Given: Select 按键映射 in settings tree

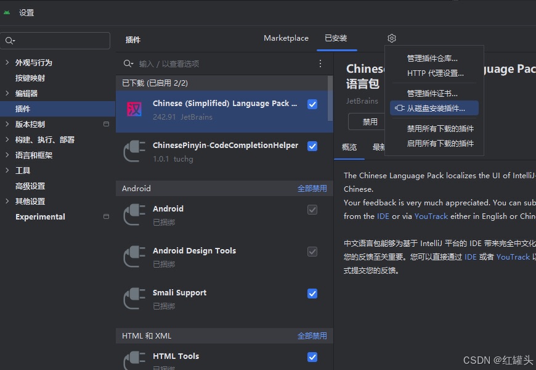Looking at the screenshot, I should 30,78.
